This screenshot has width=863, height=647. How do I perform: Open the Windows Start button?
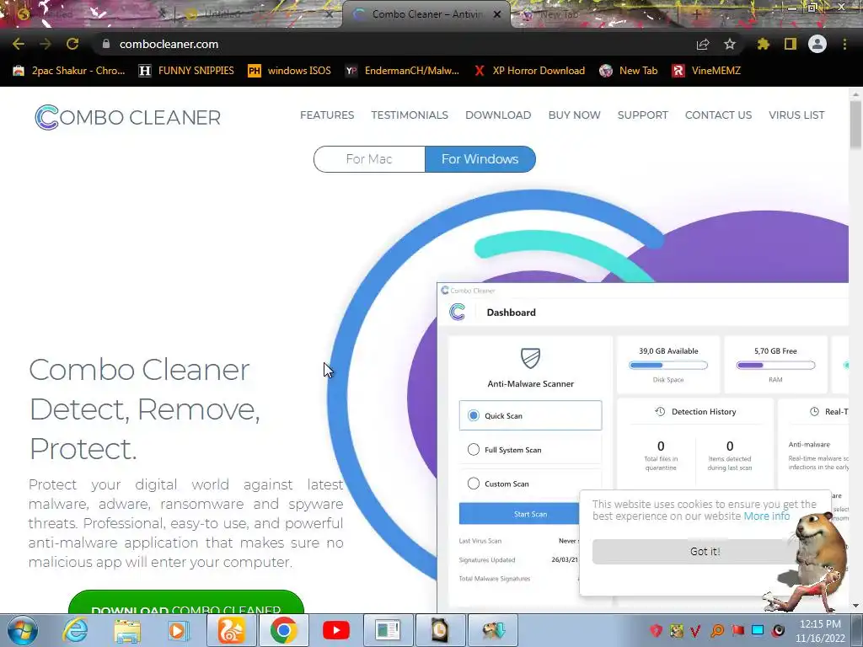pyautogui.click(x=23, y=630)
